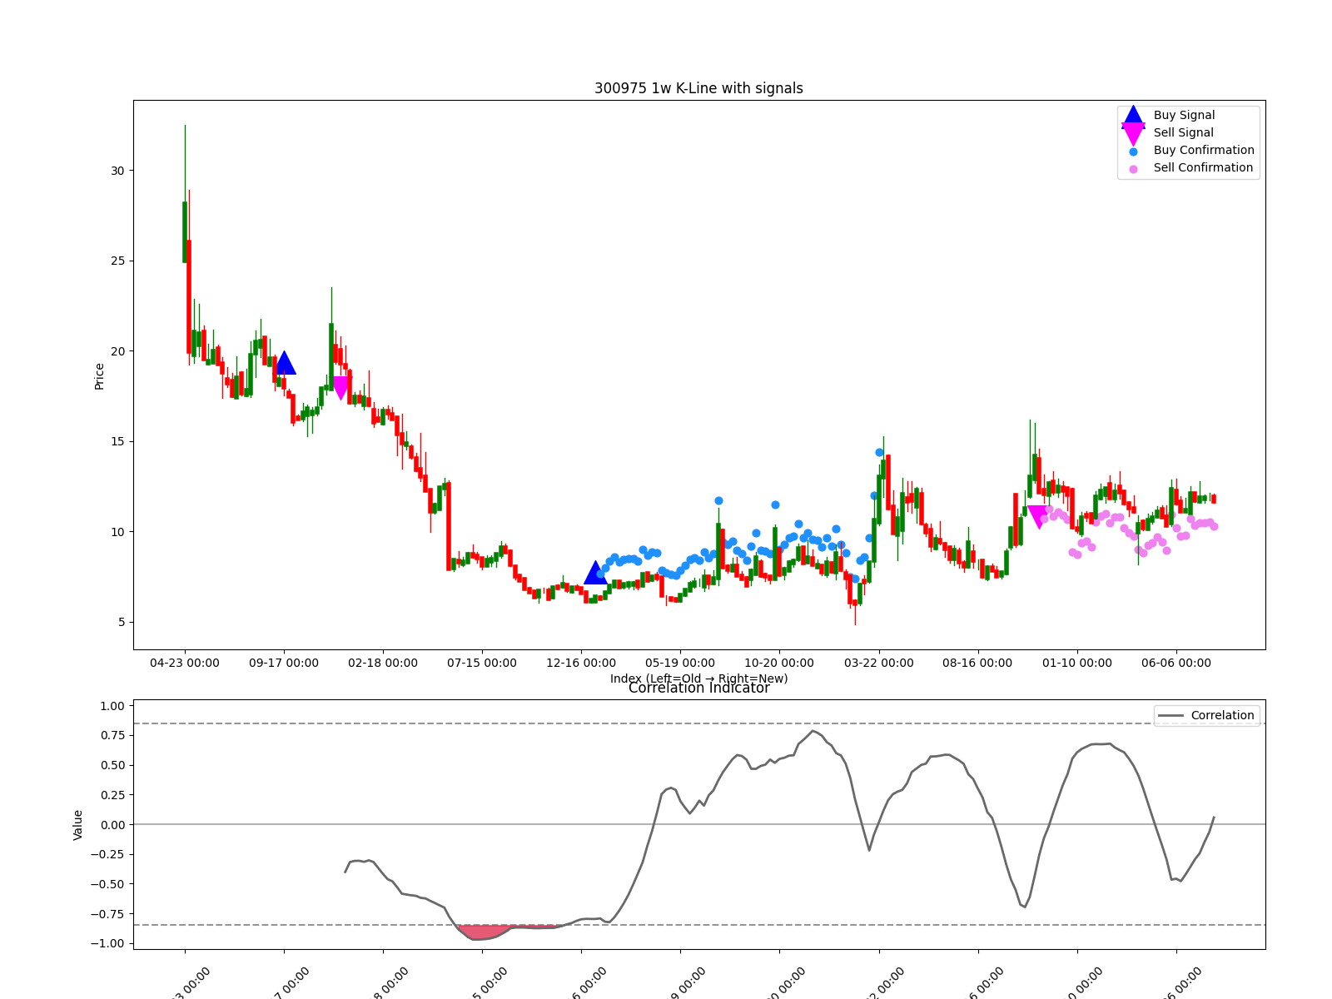Click the highest buy confirmation dot near 03-22

(x=879, y=453)
